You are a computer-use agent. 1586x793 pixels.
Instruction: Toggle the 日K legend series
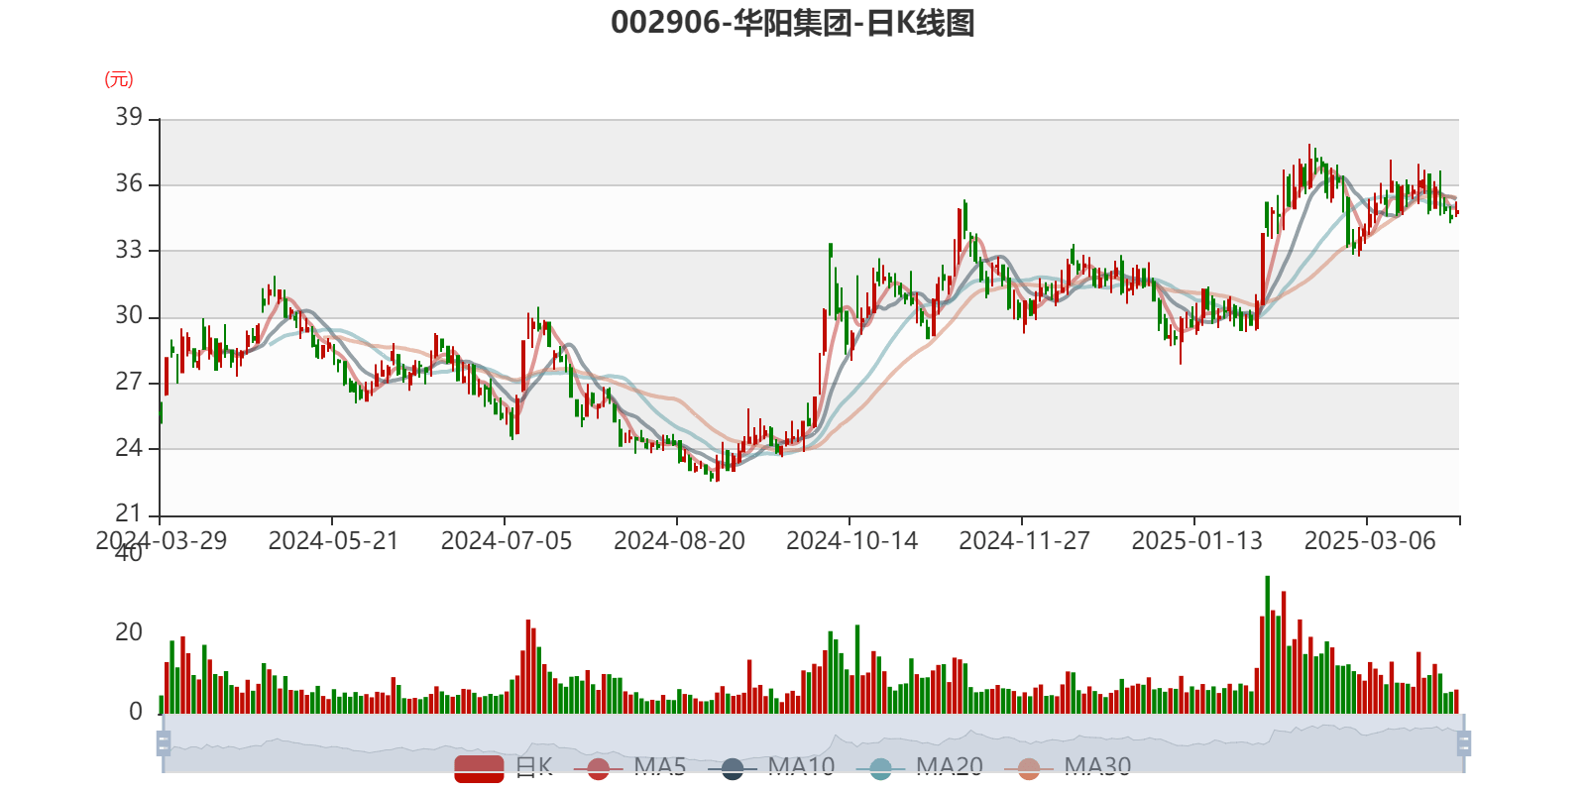coord(504,767)
